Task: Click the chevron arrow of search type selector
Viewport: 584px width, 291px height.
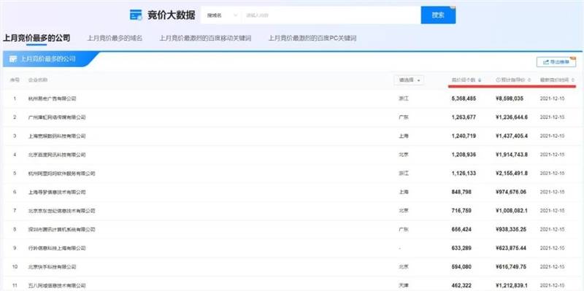Action: point(235,15)
